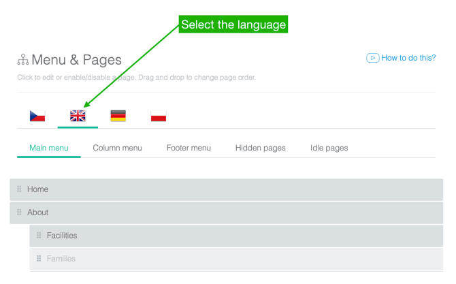Select the Czech flag language
The width and height of the screenshot is (456, 284).
click(37, 116)
